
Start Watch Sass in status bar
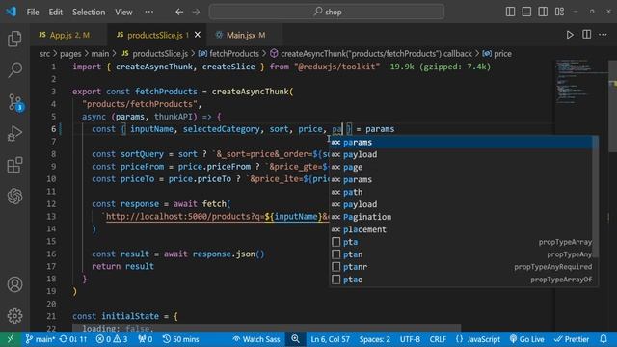[x=256, y=339]
